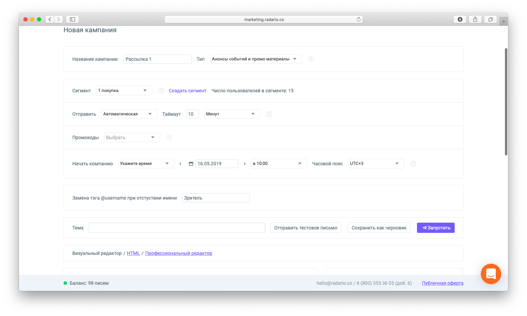Select 'Визуальный редактор' mode
The height and width of the screenshot is (316, 527).
coord(97,253)
